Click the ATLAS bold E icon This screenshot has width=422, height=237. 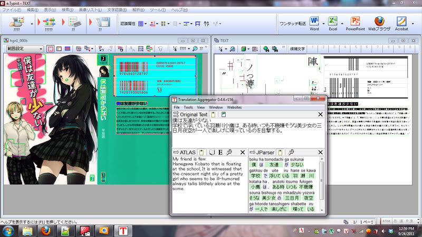click(220, 152)
